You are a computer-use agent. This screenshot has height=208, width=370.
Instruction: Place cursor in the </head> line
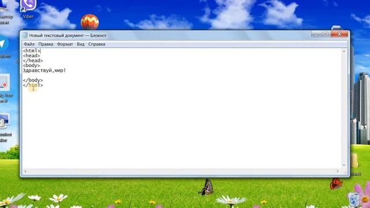click(x=33, y=61)
